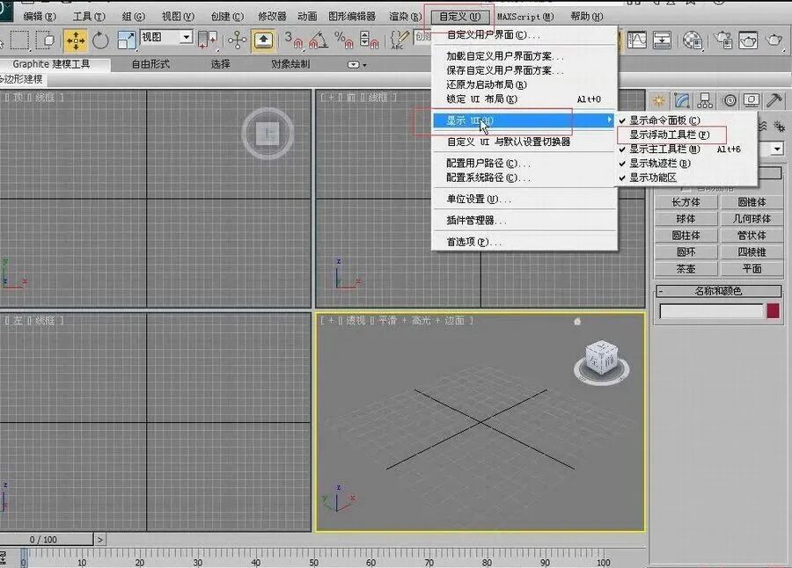Open the object subcategory dropdown in command panel

(777, 149)
